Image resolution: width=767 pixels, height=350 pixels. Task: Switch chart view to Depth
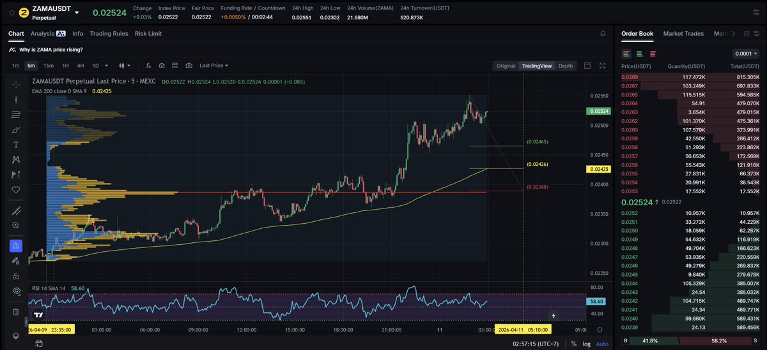[x=565, y=66]
